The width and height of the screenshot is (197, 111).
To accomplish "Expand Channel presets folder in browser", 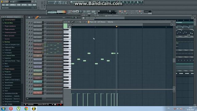I will click(x=10, y=32).
